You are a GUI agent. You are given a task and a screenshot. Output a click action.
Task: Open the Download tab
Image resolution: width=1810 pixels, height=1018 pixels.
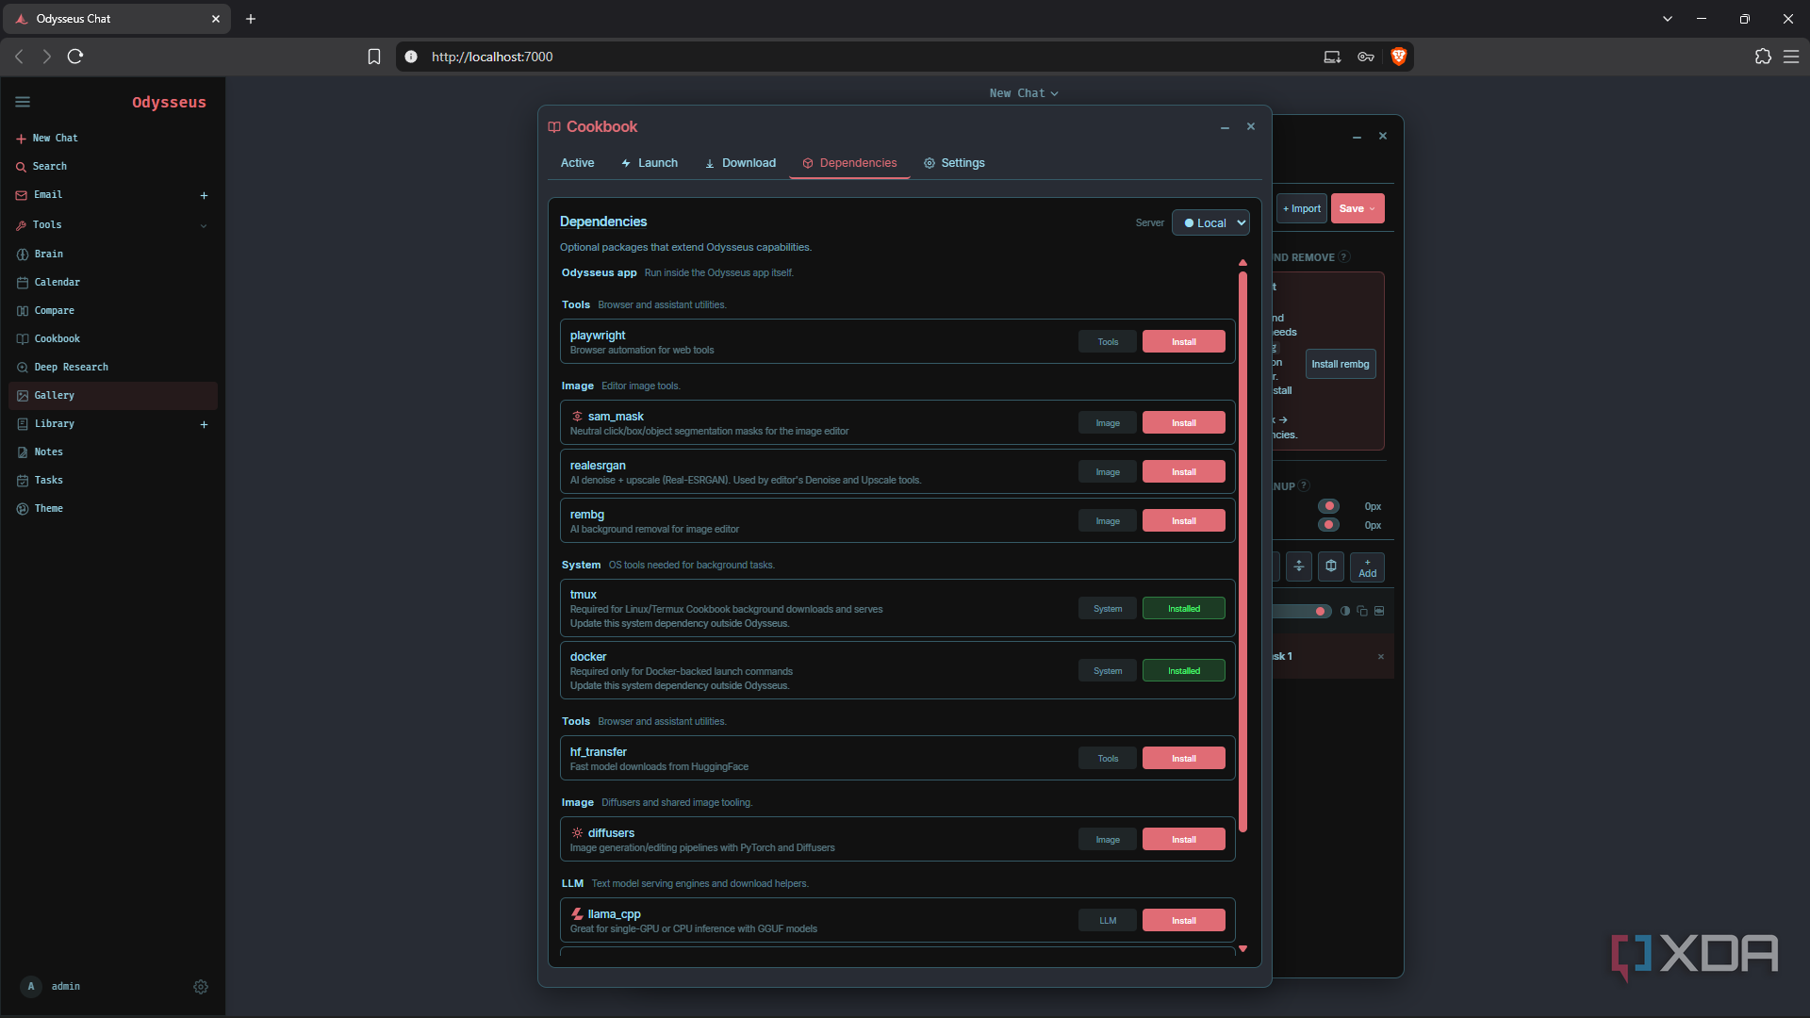pos(740,163)
